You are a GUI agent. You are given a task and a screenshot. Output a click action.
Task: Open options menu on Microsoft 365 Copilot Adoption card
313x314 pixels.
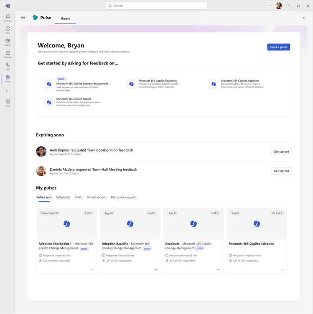click(x=282, y=270)
